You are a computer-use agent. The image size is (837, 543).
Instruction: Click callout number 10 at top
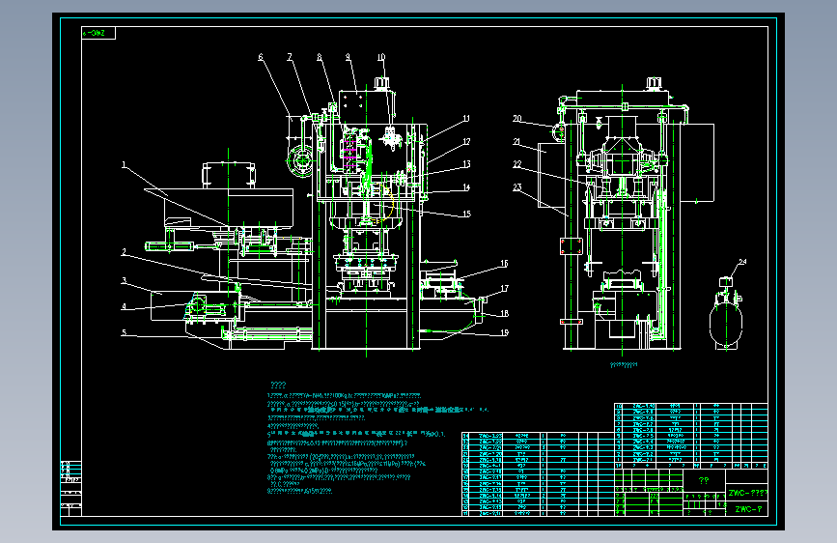pyautogui.click(x=381, y=57)
